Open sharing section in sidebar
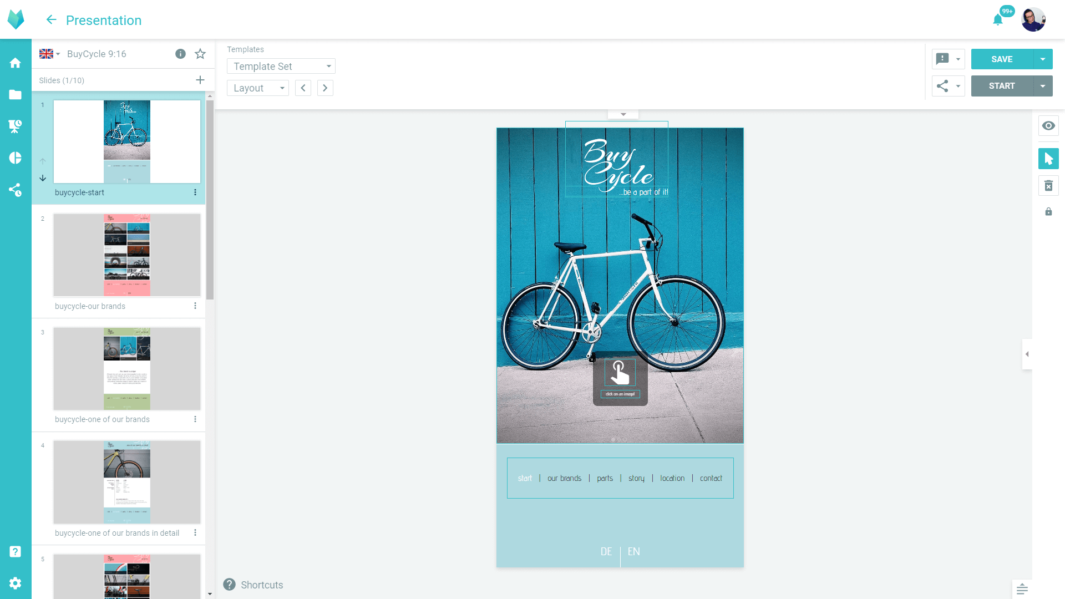 pyautogui.click(x=16, y=190)
